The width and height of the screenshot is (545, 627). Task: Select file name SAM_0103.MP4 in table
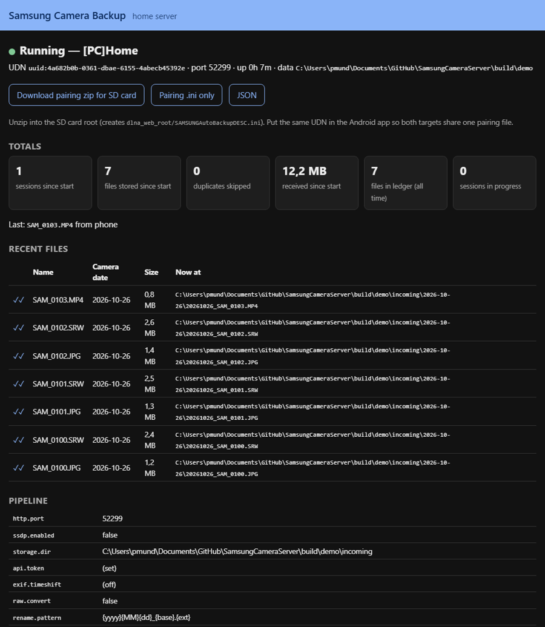tap(58, 300)
